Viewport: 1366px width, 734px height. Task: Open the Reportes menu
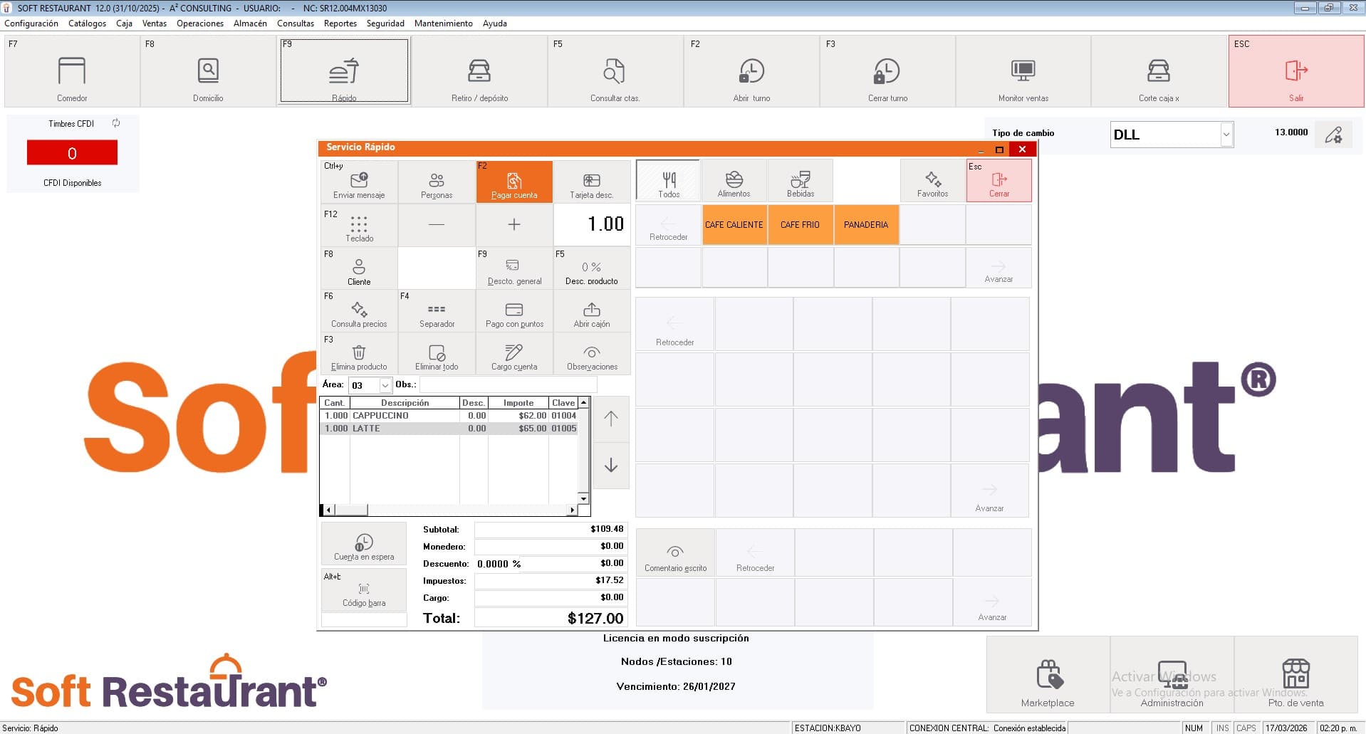click(340, 23)
